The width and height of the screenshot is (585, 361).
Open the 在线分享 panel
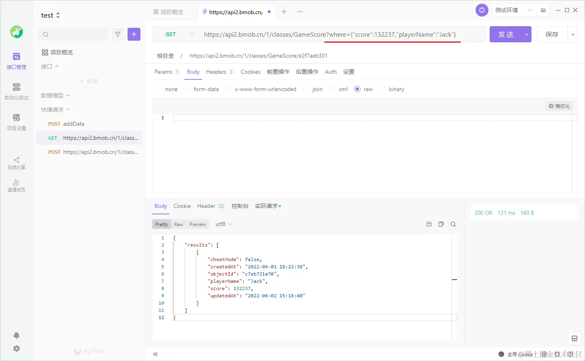point(16,163)
